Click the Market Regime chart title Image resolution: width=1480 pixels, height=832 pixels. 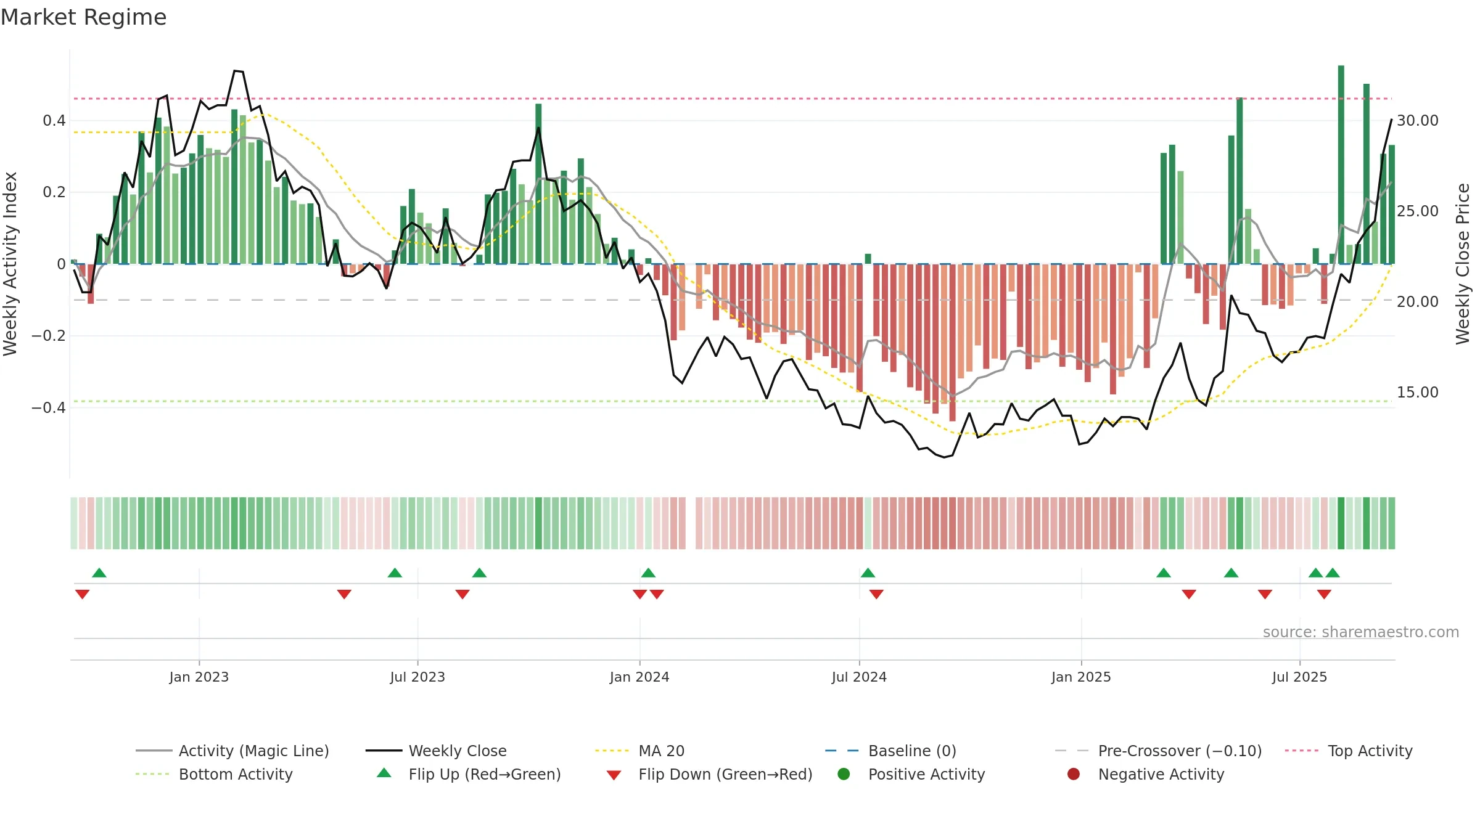(83, 17)
